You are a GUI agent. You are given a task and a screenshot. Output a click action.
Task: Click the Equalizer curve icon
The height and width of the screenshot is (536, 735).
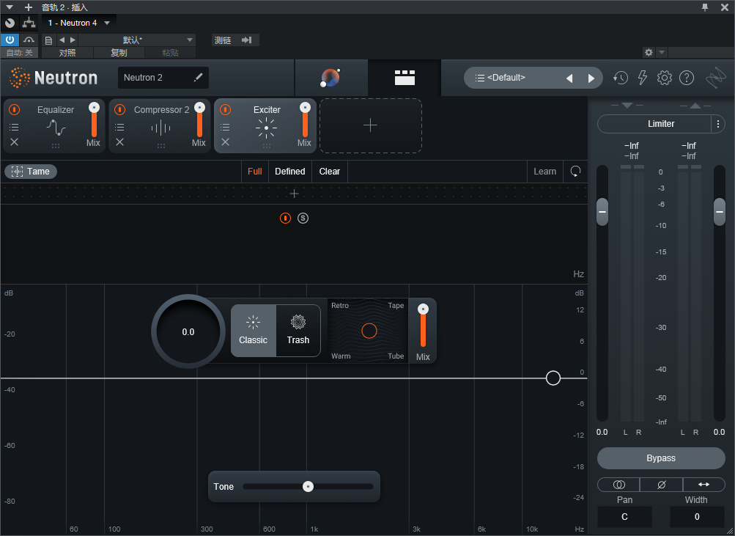click(56, 128)
